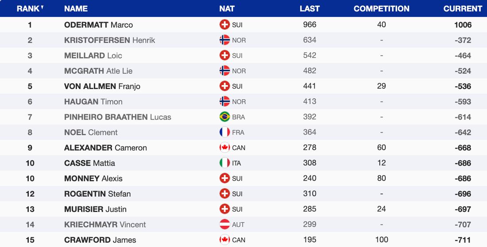Image resolution: width=487 pixels, height=247 pixels.
Task: Click Canadian flag in Alexander Cameron row
Action: tap(224, 147)
